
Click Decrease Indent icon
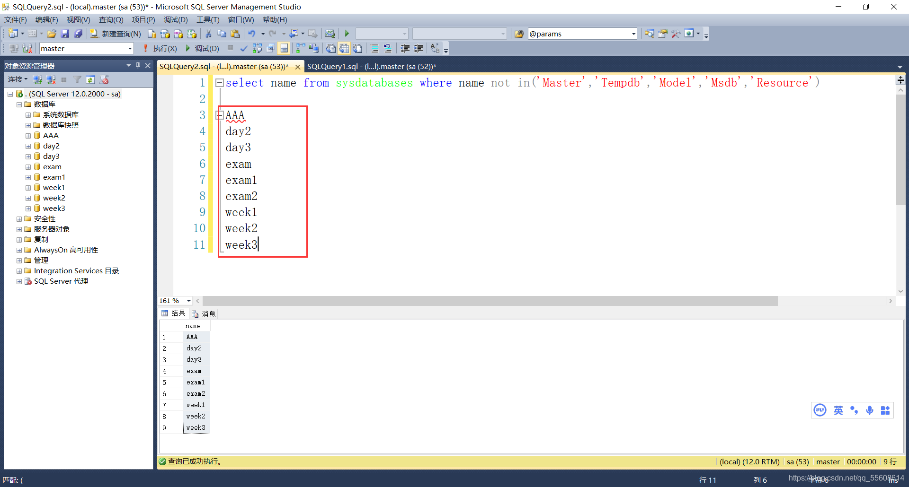tap(405, 48)
